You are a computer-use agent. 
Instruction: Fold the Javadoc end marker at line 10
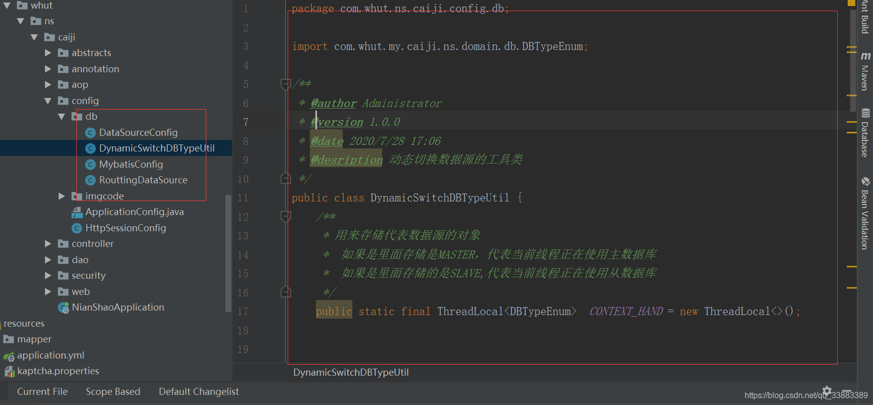286,178
